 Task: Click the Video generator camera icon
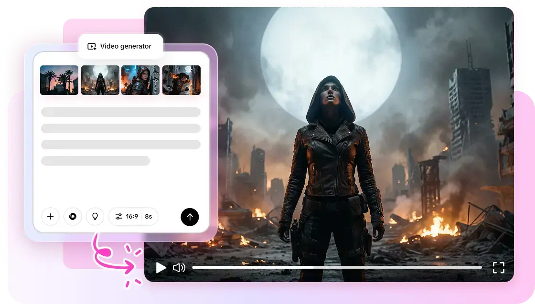coord(92,46)
